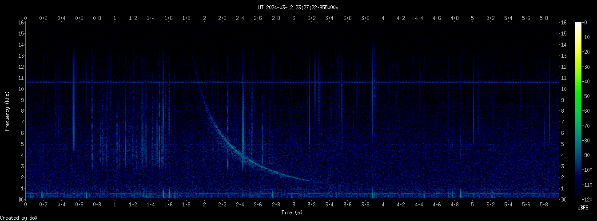Click the "1" tick on the top time axis
The image size is (597, 221).
[115, 18]
